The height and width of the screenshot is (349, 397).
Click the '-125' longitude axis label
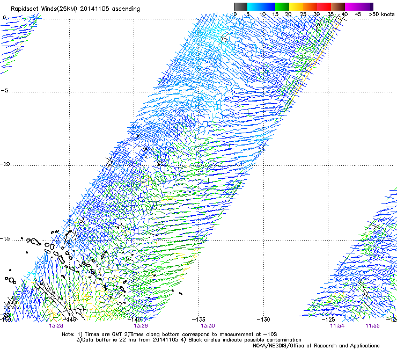click(328, 319)
